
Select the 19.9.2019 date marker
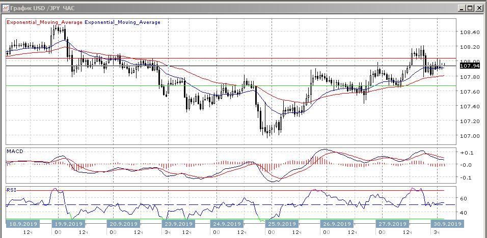(x=68, y=224)
